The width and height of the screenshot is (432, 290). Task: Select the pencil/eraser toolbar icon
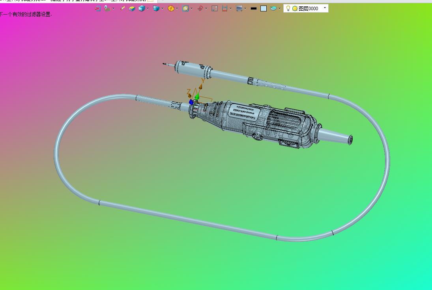123,9
